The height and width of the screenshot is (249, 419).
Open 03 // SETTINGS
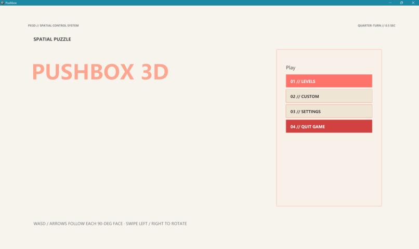click(329, 111)
